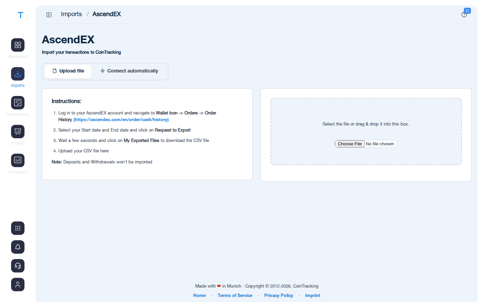Click the CoinTracking T logo
This screenshot has height=302, width=483.
[20, 15]
